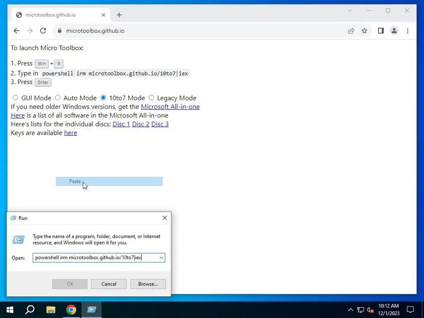Image resolution: width=424 pixels, height=318 pixels.
Task: Open the Windows Start menu
Action: coord(10,310)
